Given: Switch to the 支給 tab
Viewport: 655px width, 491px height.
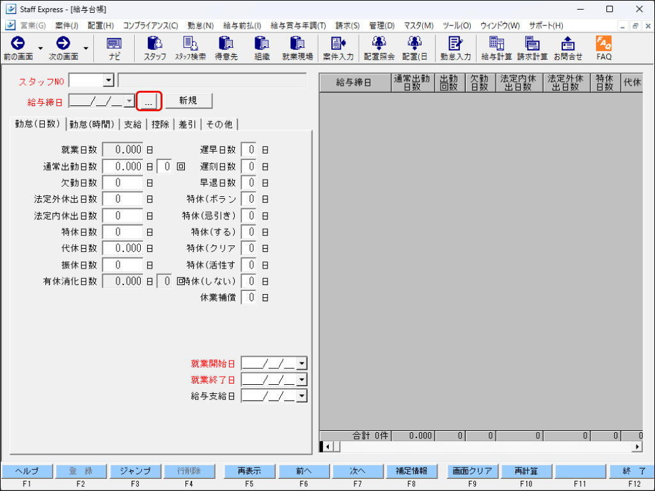Looking at the screenshot, I should point(133,125).
